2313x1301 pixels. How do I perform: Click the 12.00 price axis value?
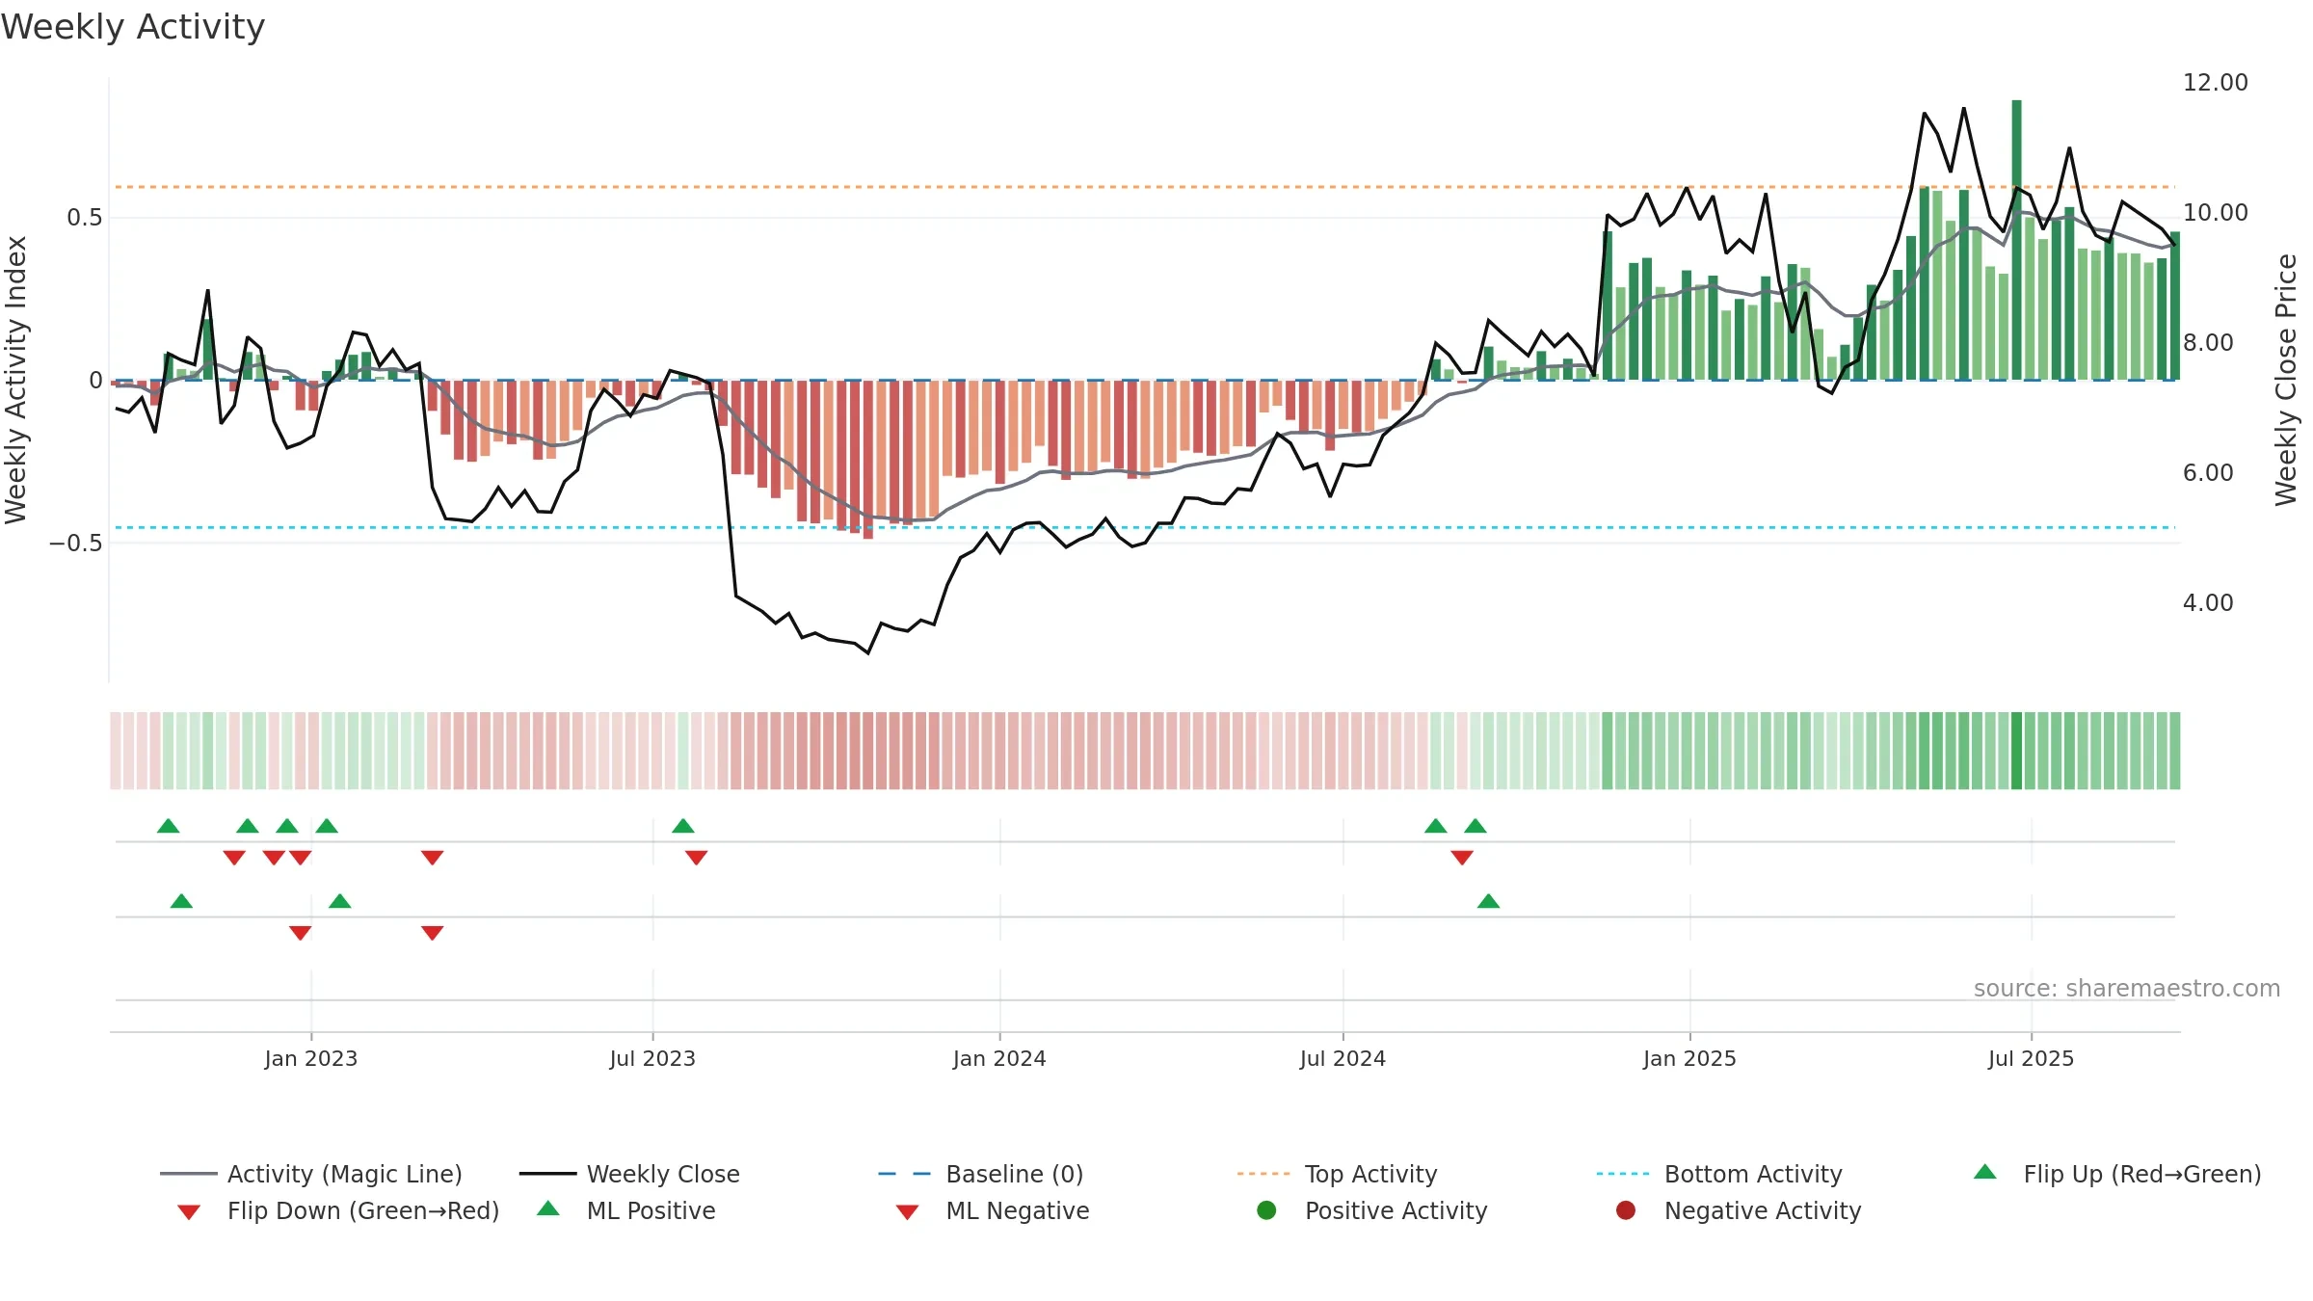(2215, 83)
